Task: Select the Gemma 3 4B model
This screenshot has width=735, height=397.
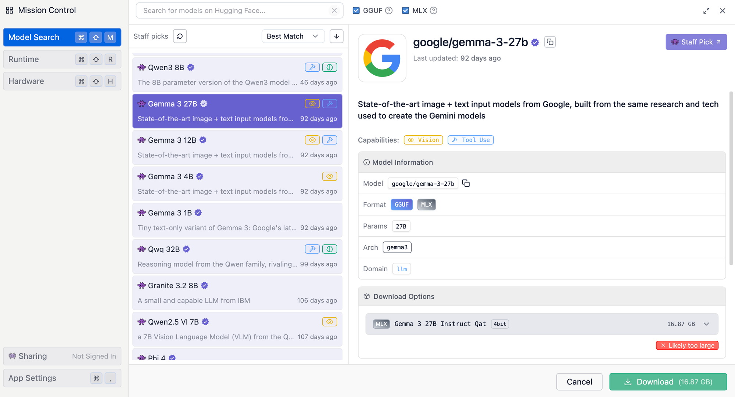Action: click(x=237, y=184)
